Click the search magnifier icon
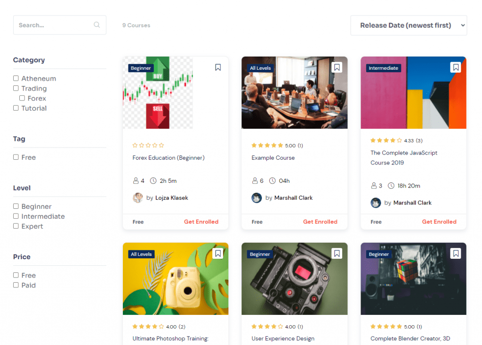This screenshot has width=482, height=345. tap(97, 25)
